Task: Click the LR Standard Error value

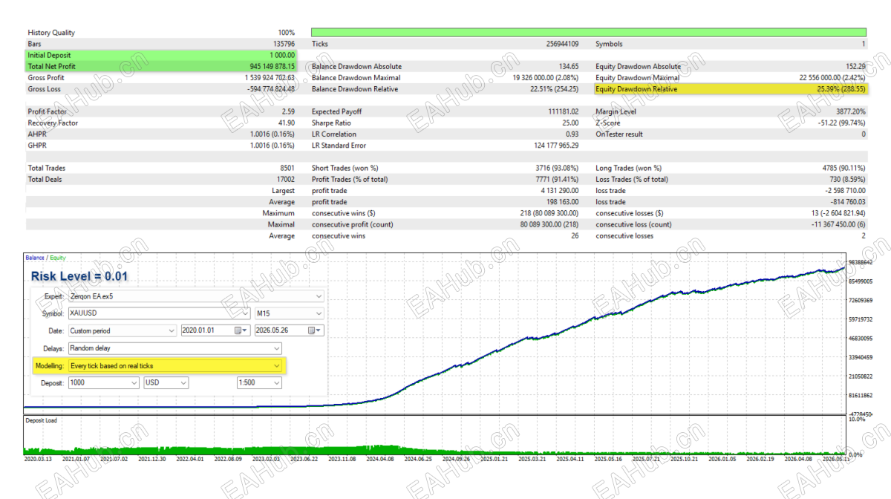Action: (x=555, y=146)
